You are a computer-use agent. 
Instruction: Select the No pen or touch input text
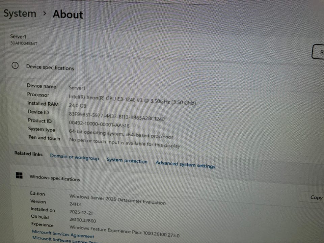coord(125,143)
